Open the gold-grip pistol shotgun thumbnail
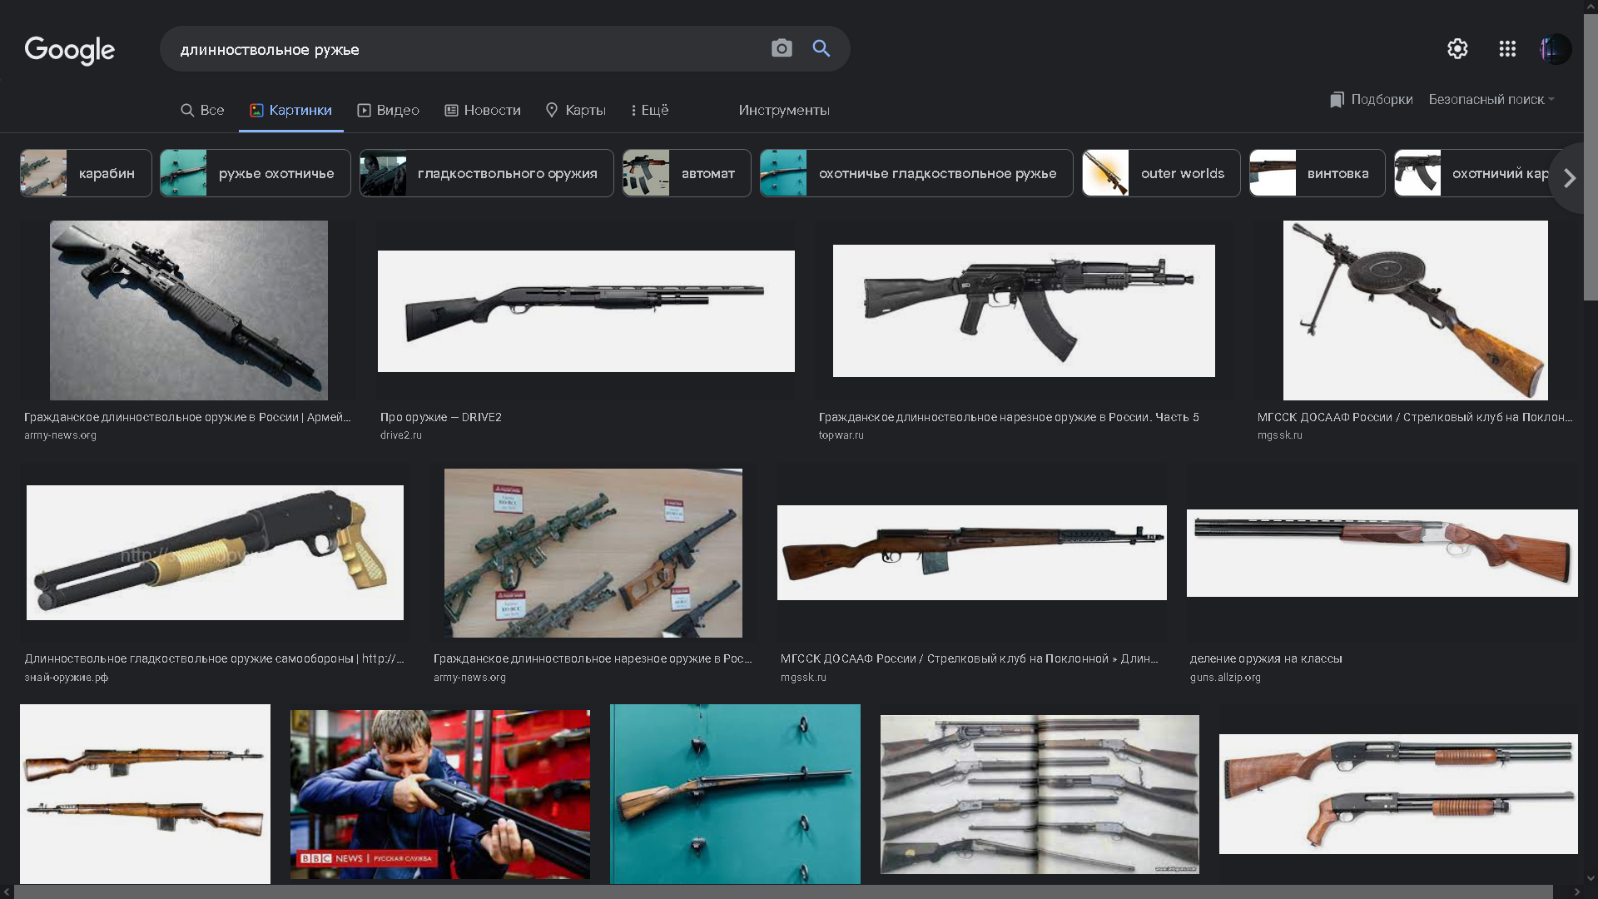This screenshot has width=1598, height=899. point(215,553)
